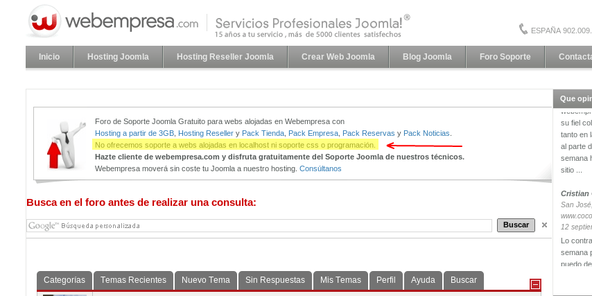Click the 'Cristian' testimonial author name
This screenshot has height=296, width=592.
[x=575, y=193]
